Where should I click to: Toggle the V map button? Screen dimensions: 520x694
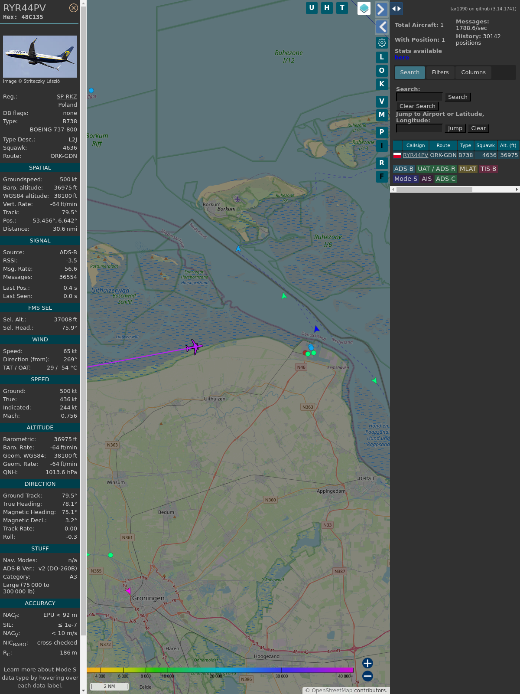pos(382,101)
